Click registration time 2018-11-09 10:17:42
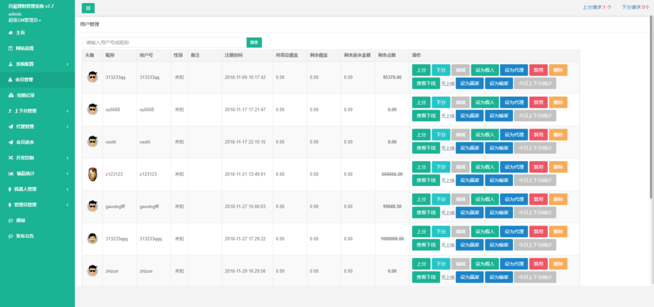The height and width of the screenshot is (307, 654). [x=245, y=77]
